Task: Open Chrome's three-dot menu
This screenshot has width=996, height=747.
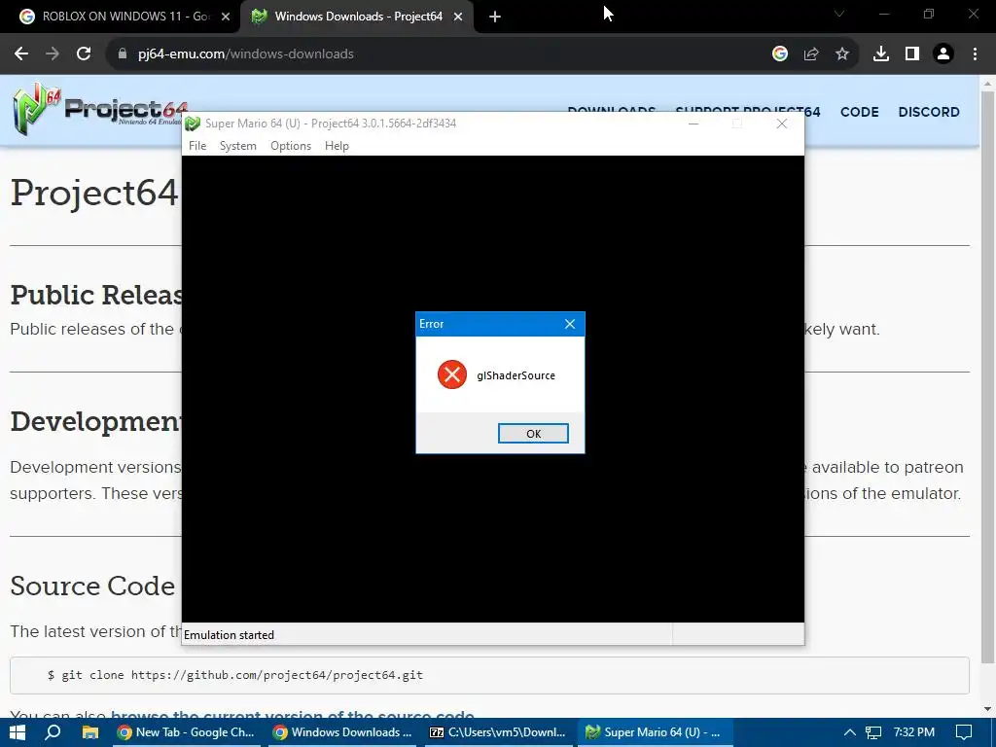Action: pyautogui.click(x=975, y=54)
